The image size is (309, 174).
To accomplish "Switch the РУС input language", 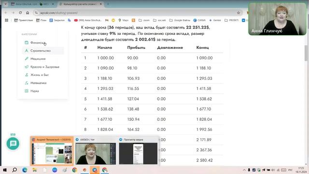I will point(290,170).
